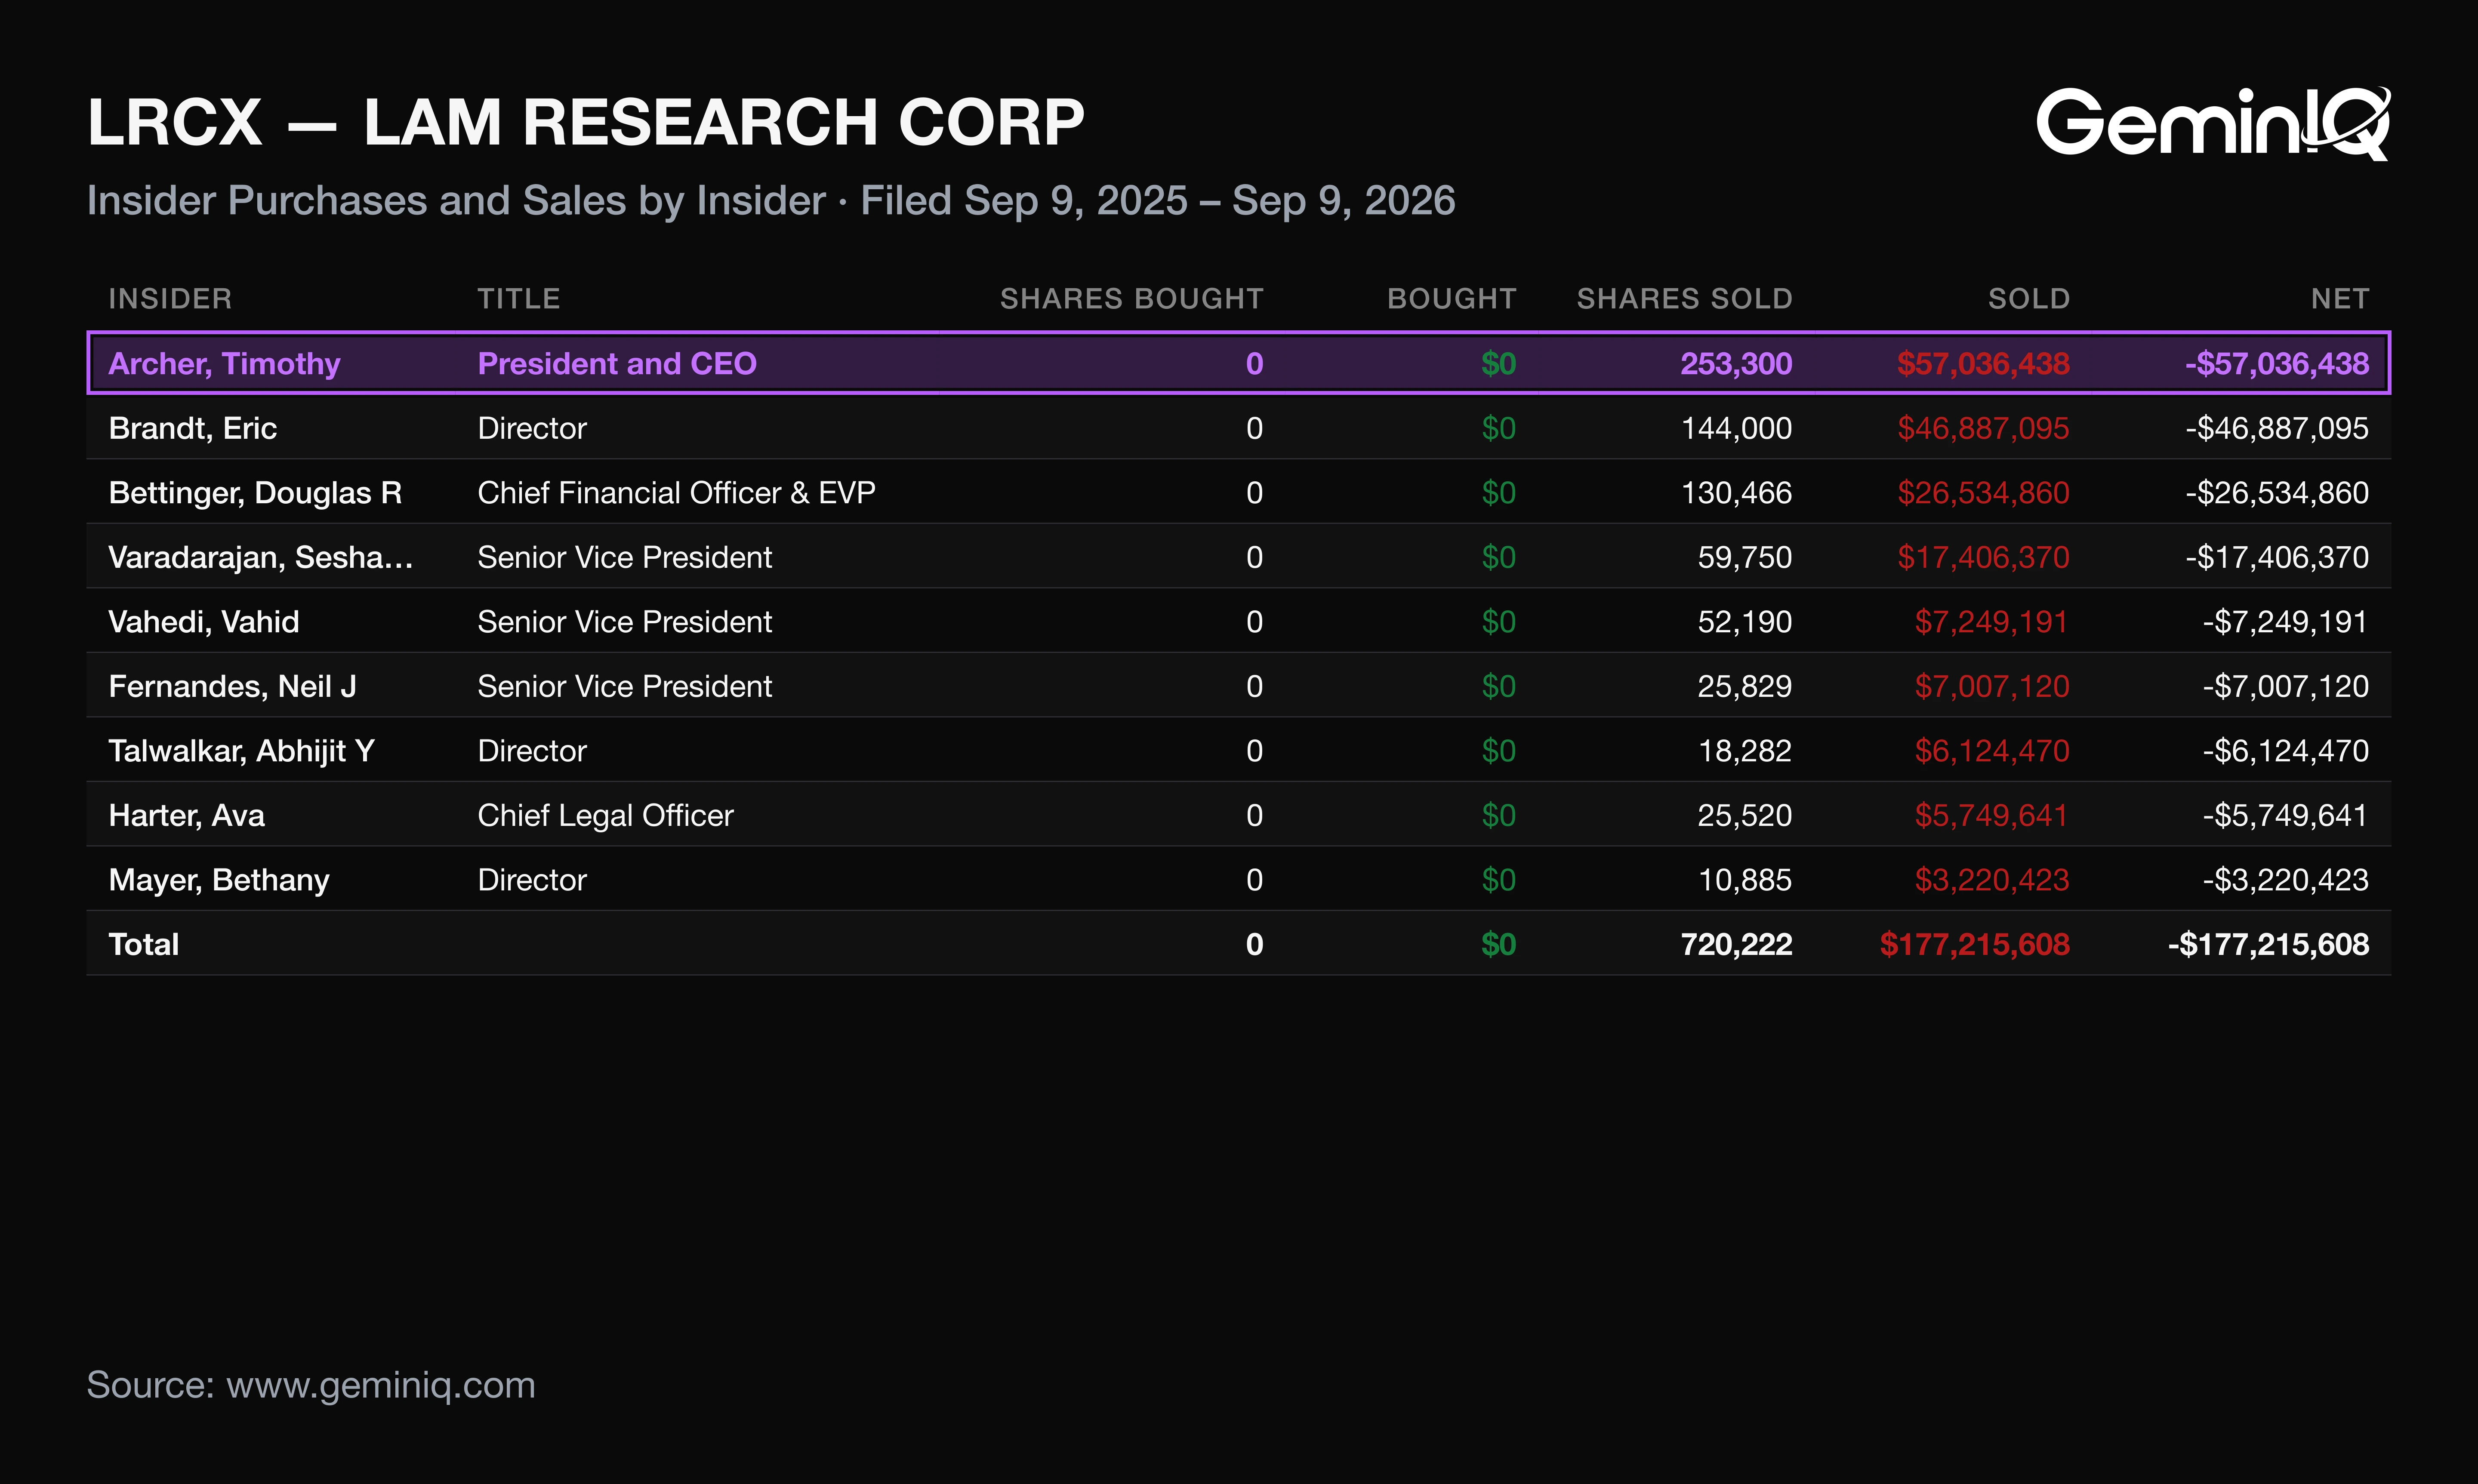Viewport: 2478px width, 1484px height.
Task: Click the -$7,249,191 net value
Action: (x=2285, y=621)
